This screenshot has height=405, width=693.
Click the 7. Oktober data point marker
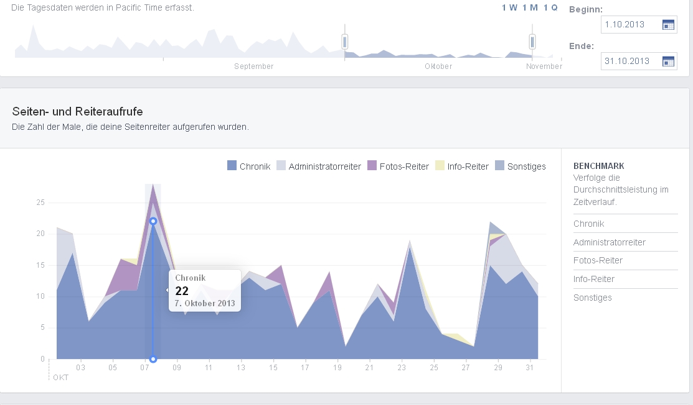pyautogui.click(x=153, y=221)
